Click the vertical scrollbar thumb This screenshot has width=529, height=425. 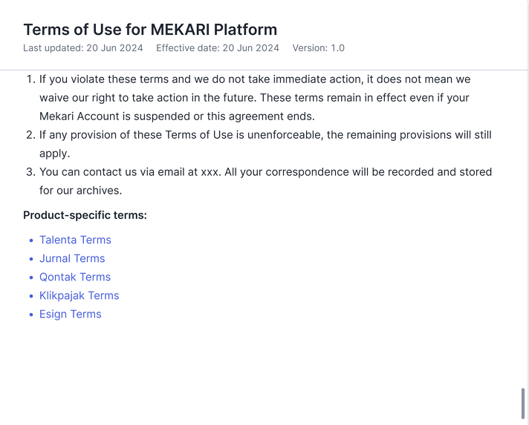click(524, 403)
